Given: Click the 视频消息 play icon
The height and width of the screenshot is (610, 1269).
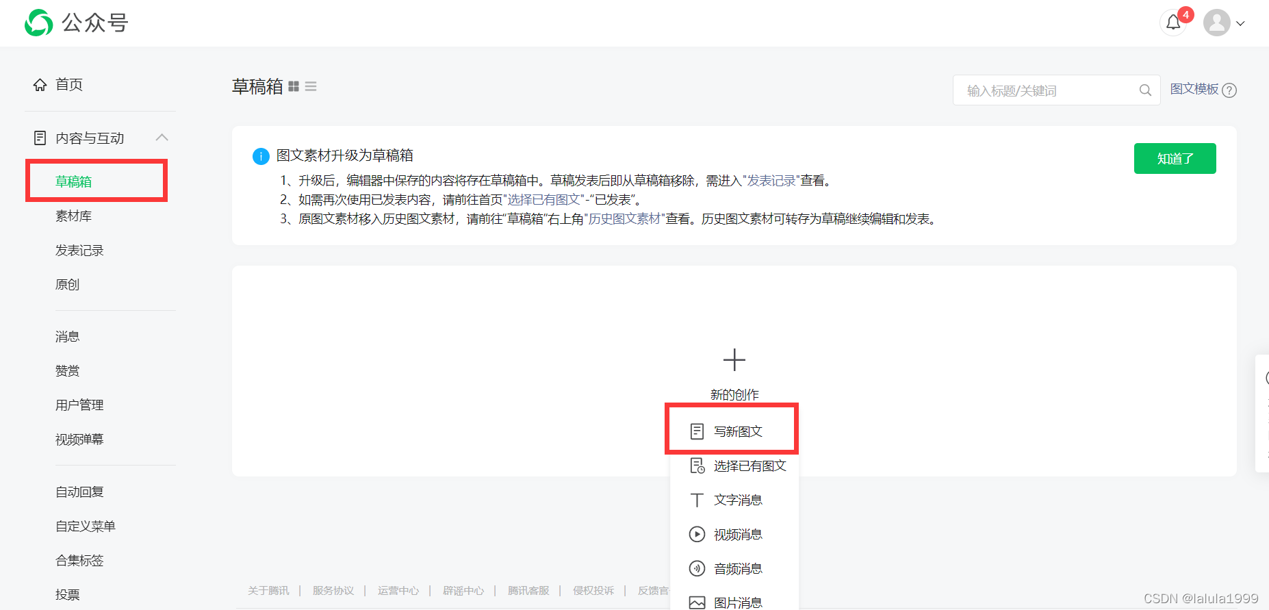Looking at the screenshot, I should [x=697, y=534].
